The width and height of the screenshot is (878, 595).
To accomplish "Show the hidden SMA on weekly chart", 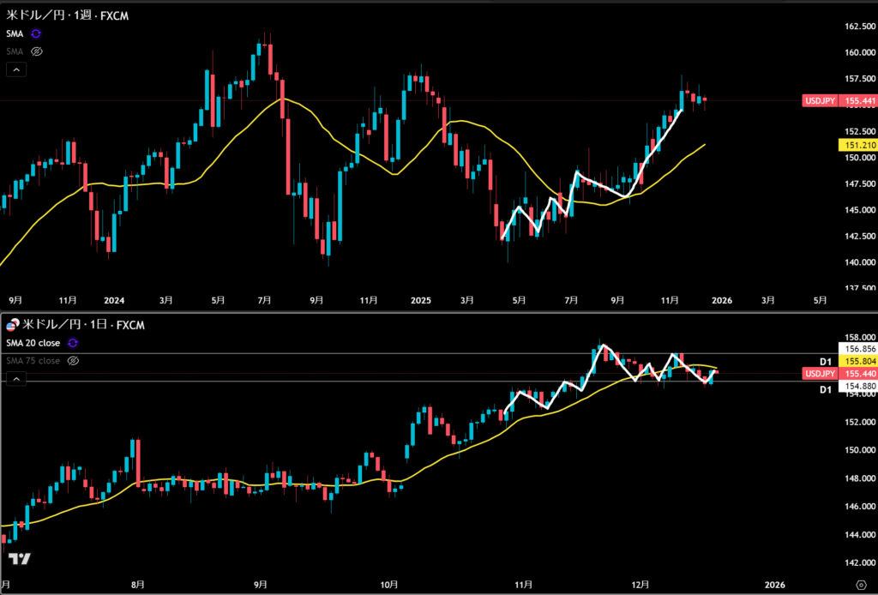I will 36,51.
